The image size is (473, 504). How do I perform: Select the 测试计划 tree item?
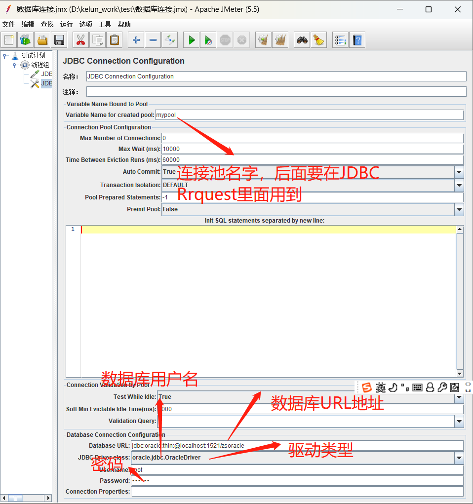tap(33, 56)
